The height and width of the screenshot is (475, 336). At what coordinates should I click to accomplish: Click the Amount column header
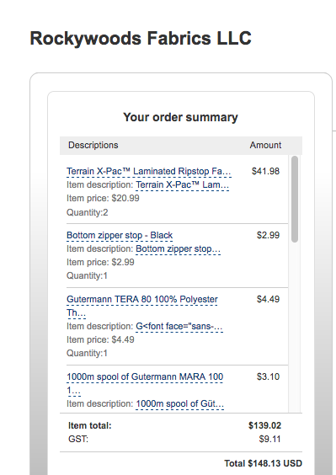(x=265, y=145)
